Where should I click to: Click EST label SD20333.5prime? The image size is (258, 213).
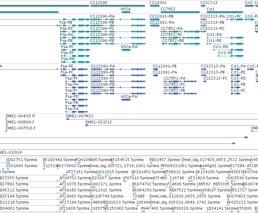tap(119, 202)
